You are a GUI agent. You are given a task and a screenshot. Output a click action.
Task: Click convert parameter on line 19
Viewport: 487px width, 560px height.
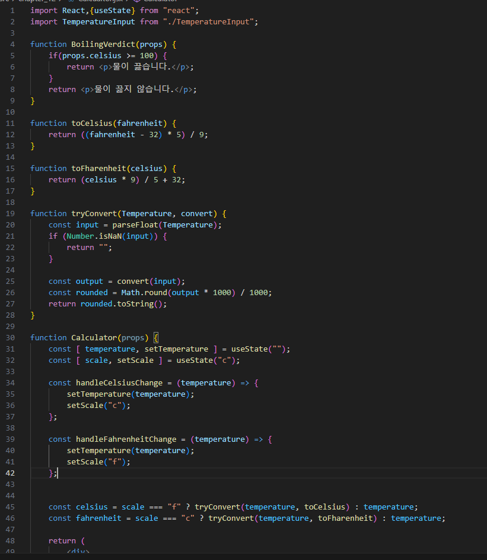tap(197, 214)
